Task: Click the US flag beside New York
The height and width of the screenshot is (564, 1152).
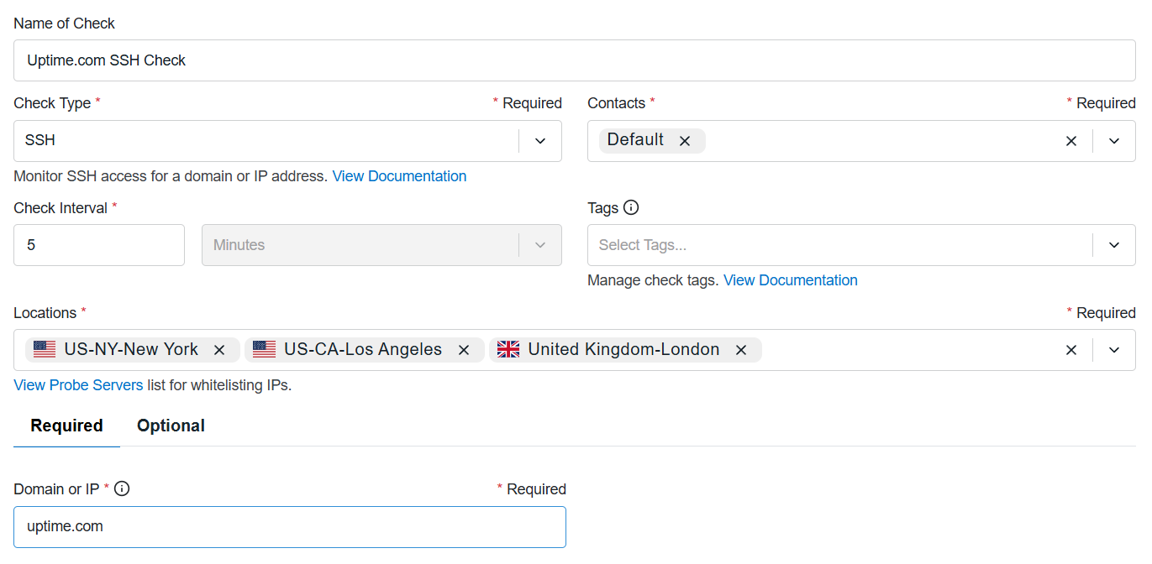Action: coord(45,349)
